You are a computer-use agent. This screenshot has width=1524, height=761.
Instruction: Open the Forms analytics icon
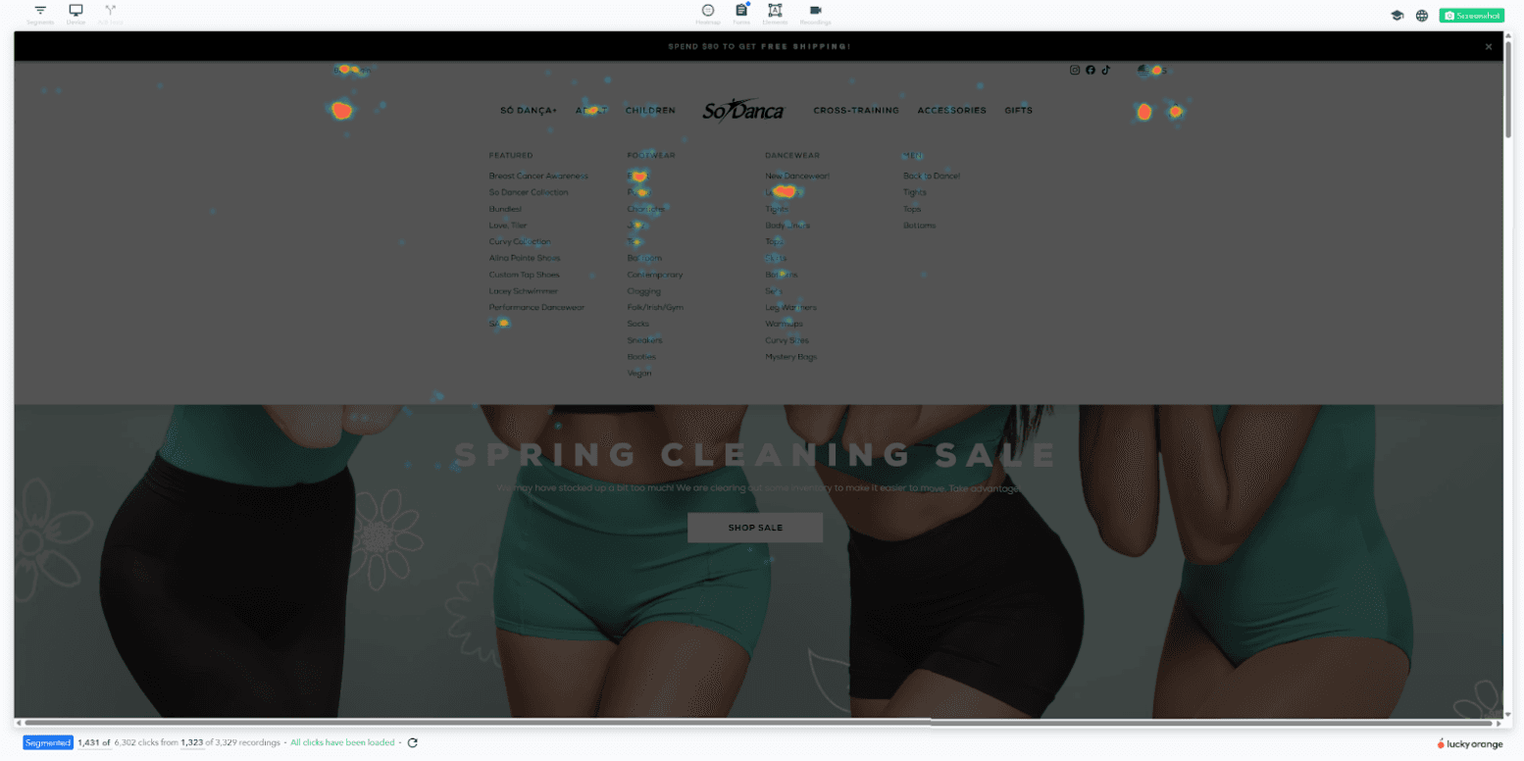tap(742, 12)
